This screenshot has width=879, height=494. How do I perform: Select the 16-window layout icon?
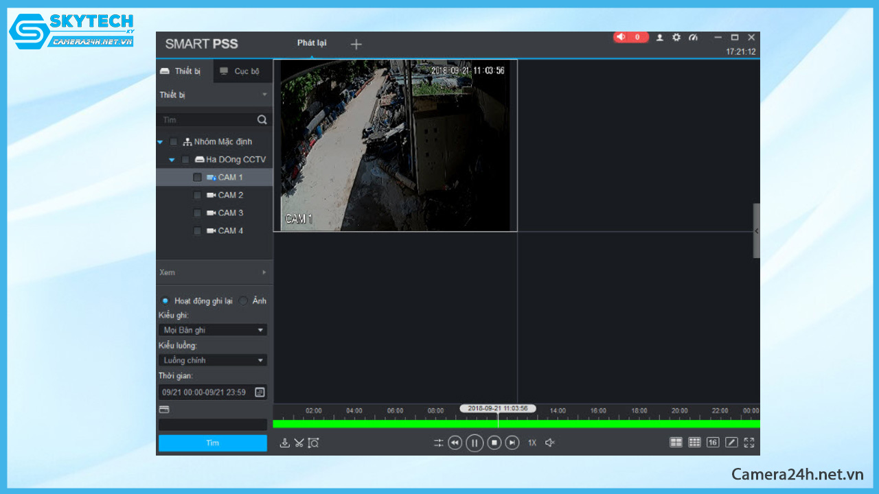click(x=713, y=443)
